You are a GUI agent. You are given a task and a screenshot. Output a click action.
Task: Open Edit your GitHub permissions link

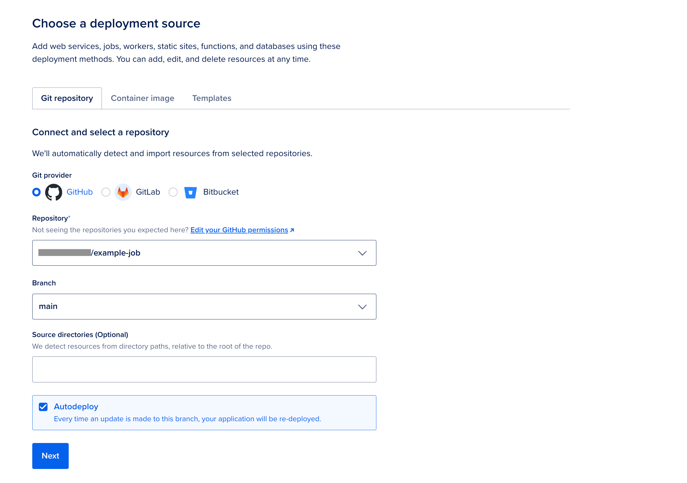[239, 230]
